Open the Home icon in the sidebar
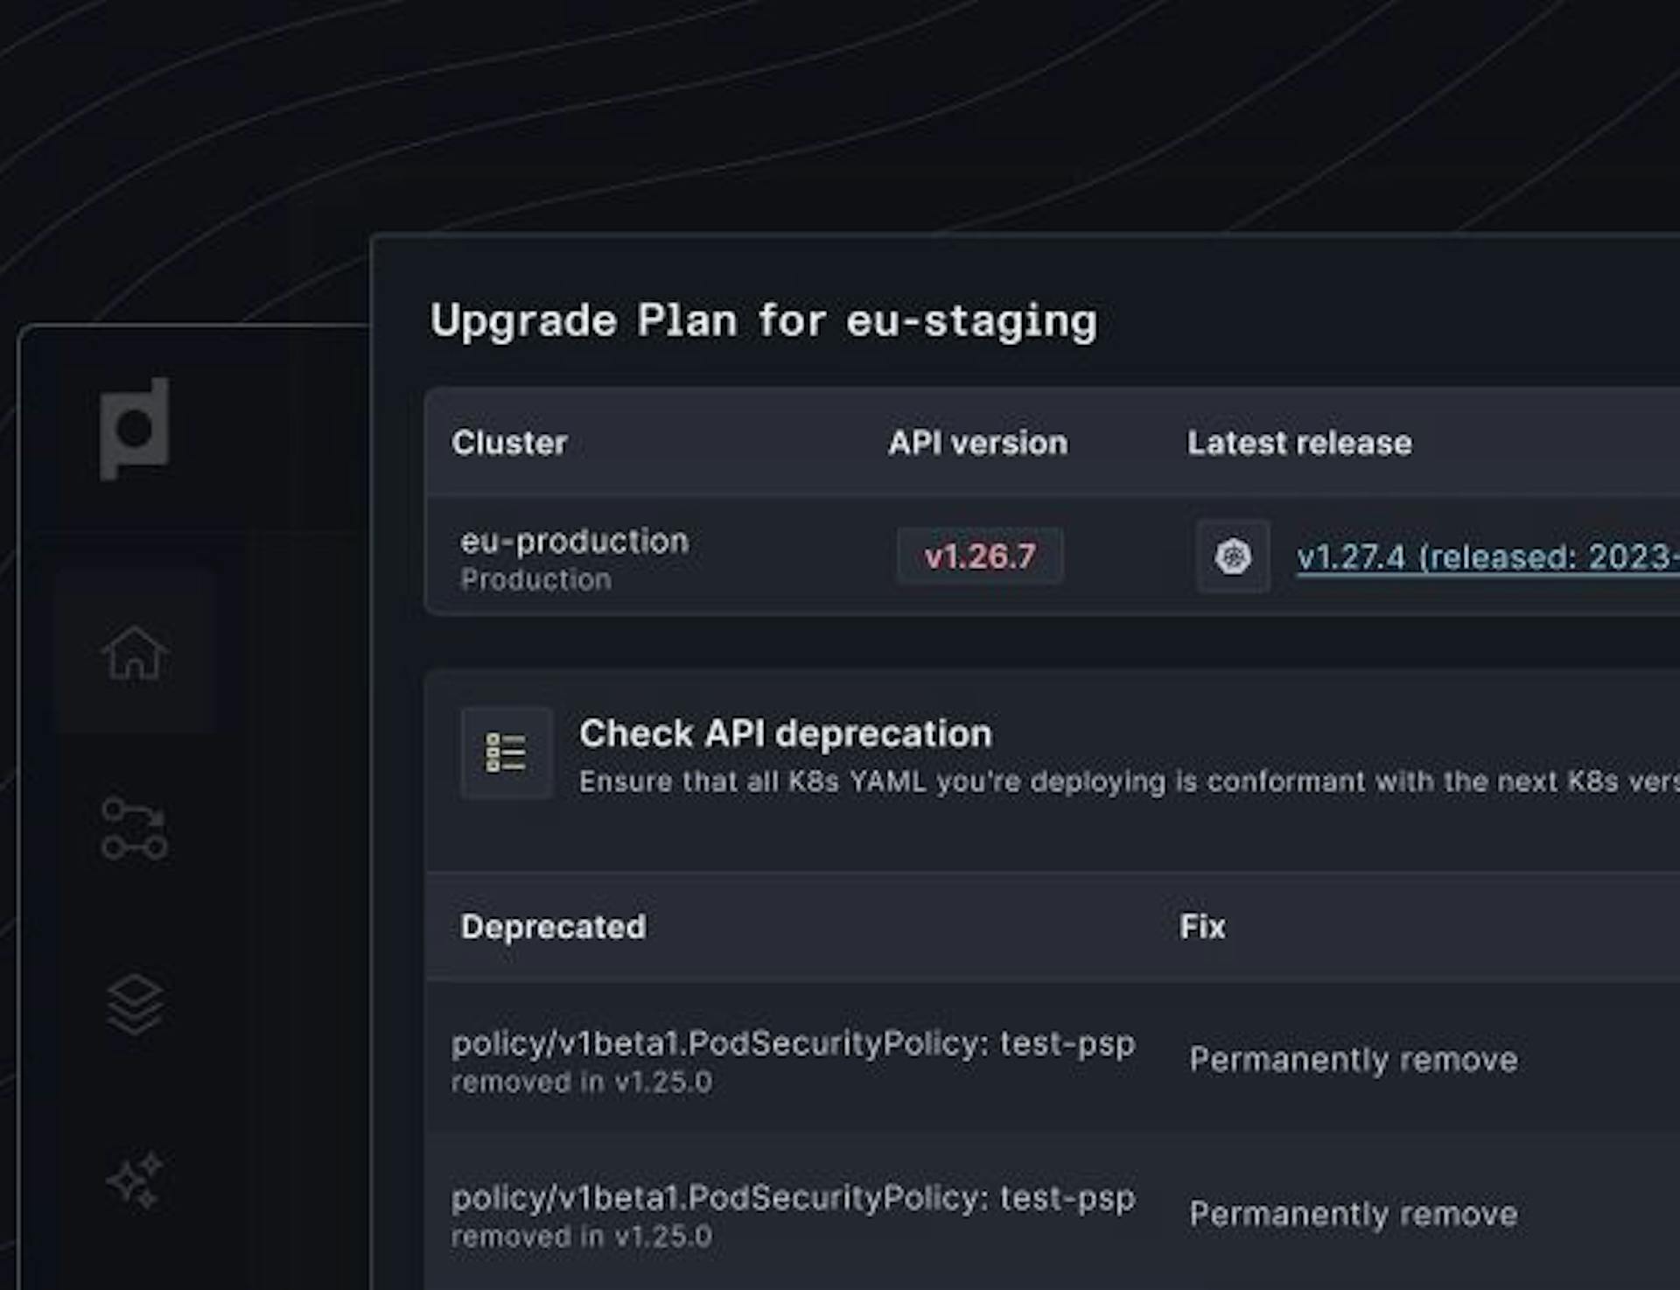The width and height of the screenshot is (1680, 1290). [134, 652]
